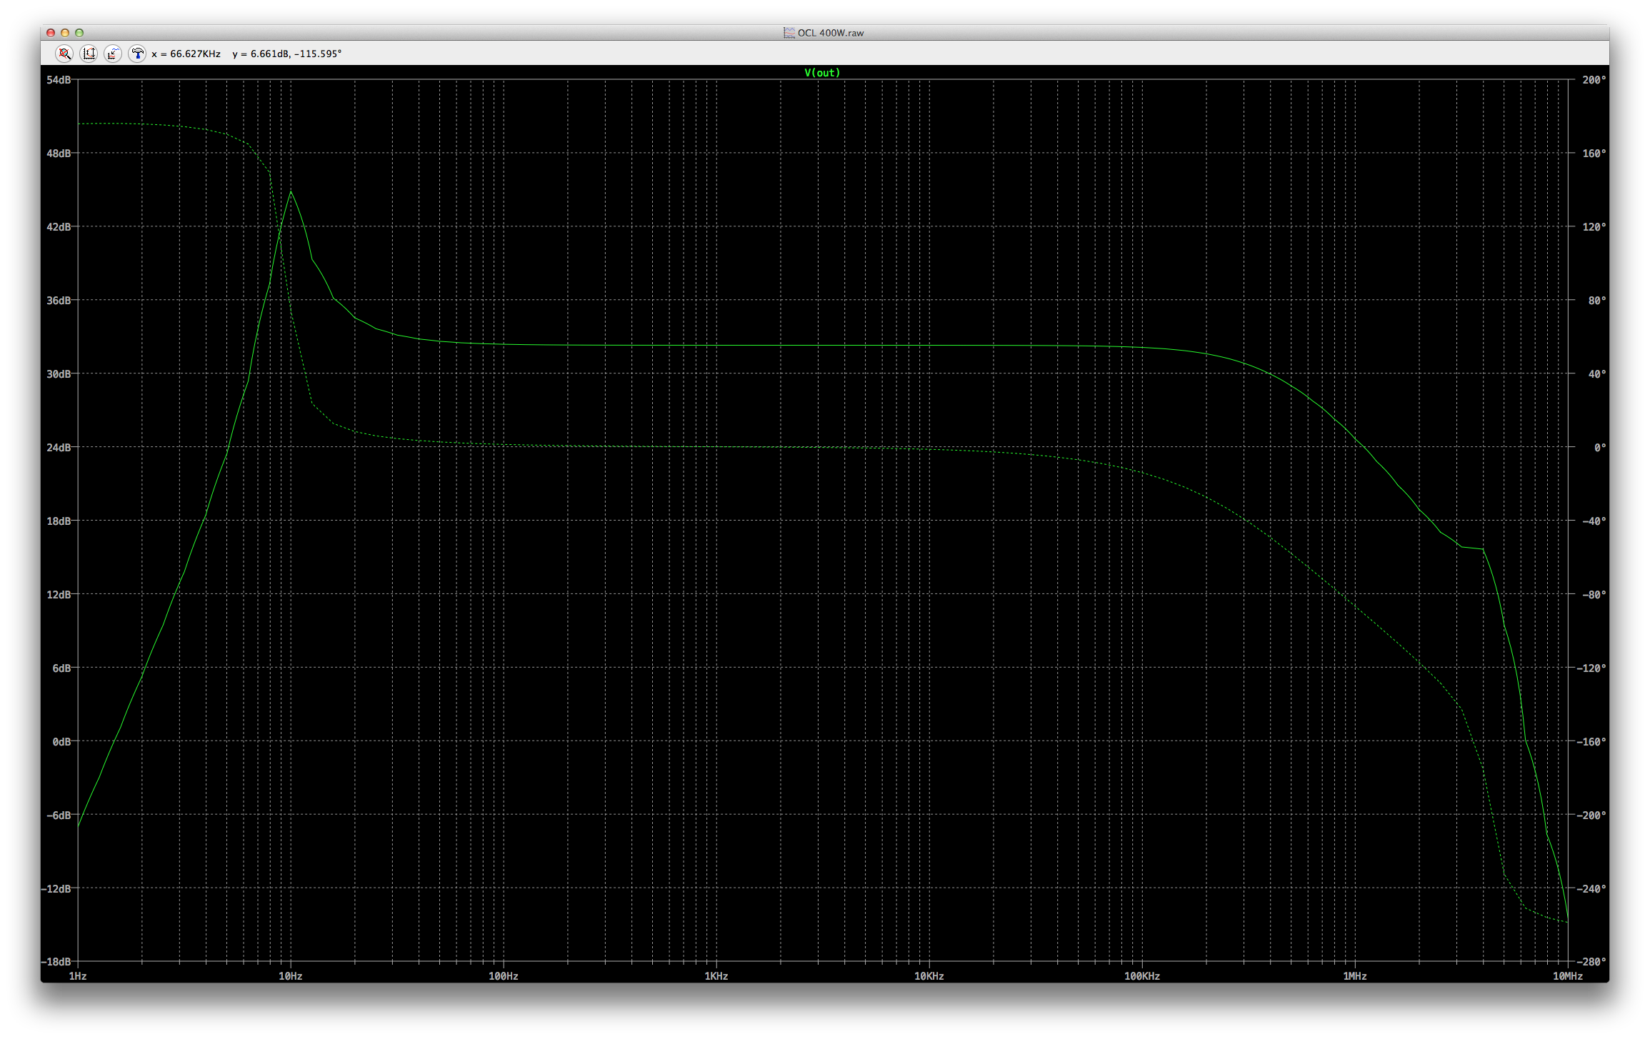This screenshot has height=1039, width=1650.
Task: Click the 48dB left axis label
Action: click(59, 154)
